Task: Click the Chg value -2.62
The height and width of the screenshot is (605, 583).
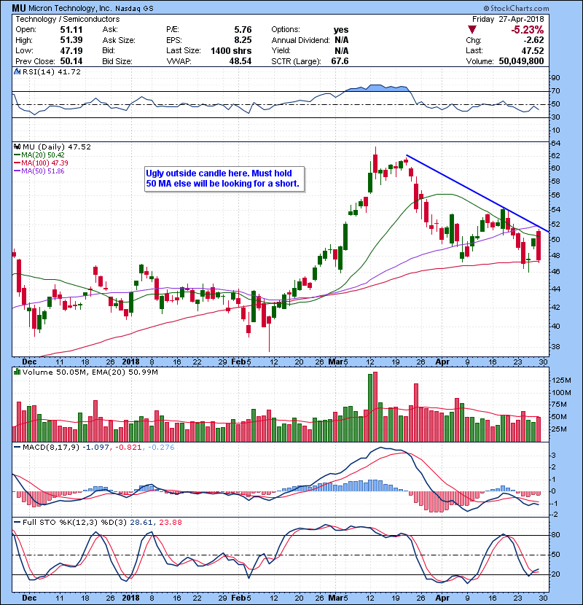Action: tap(533, 40)
